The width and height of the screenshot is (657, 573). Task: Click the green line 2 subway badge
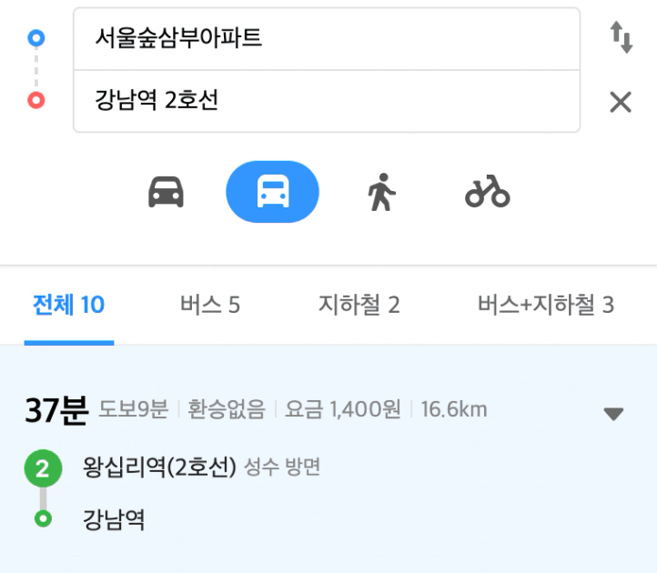(x=43, y=468)
